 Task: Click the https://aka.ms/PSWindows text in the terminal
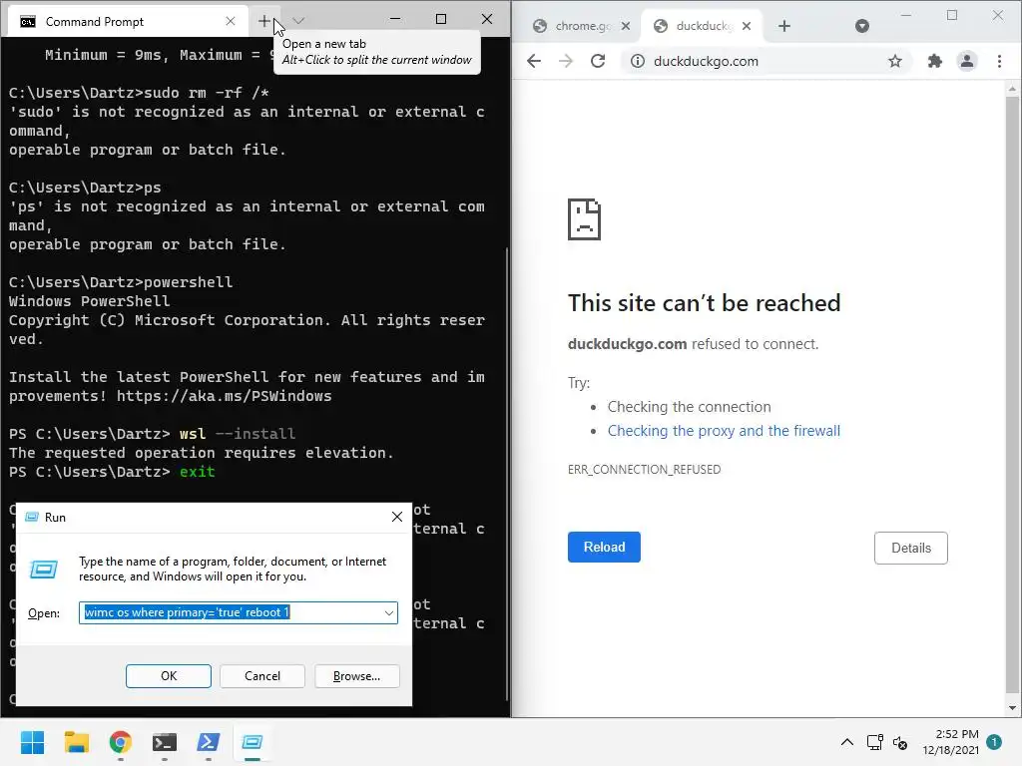pos(224,396)
